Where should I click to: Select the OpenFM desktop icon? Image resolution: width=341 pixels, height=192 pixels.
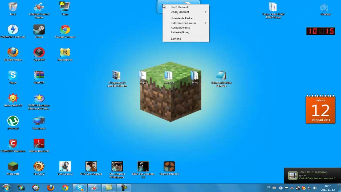[39, 54]
